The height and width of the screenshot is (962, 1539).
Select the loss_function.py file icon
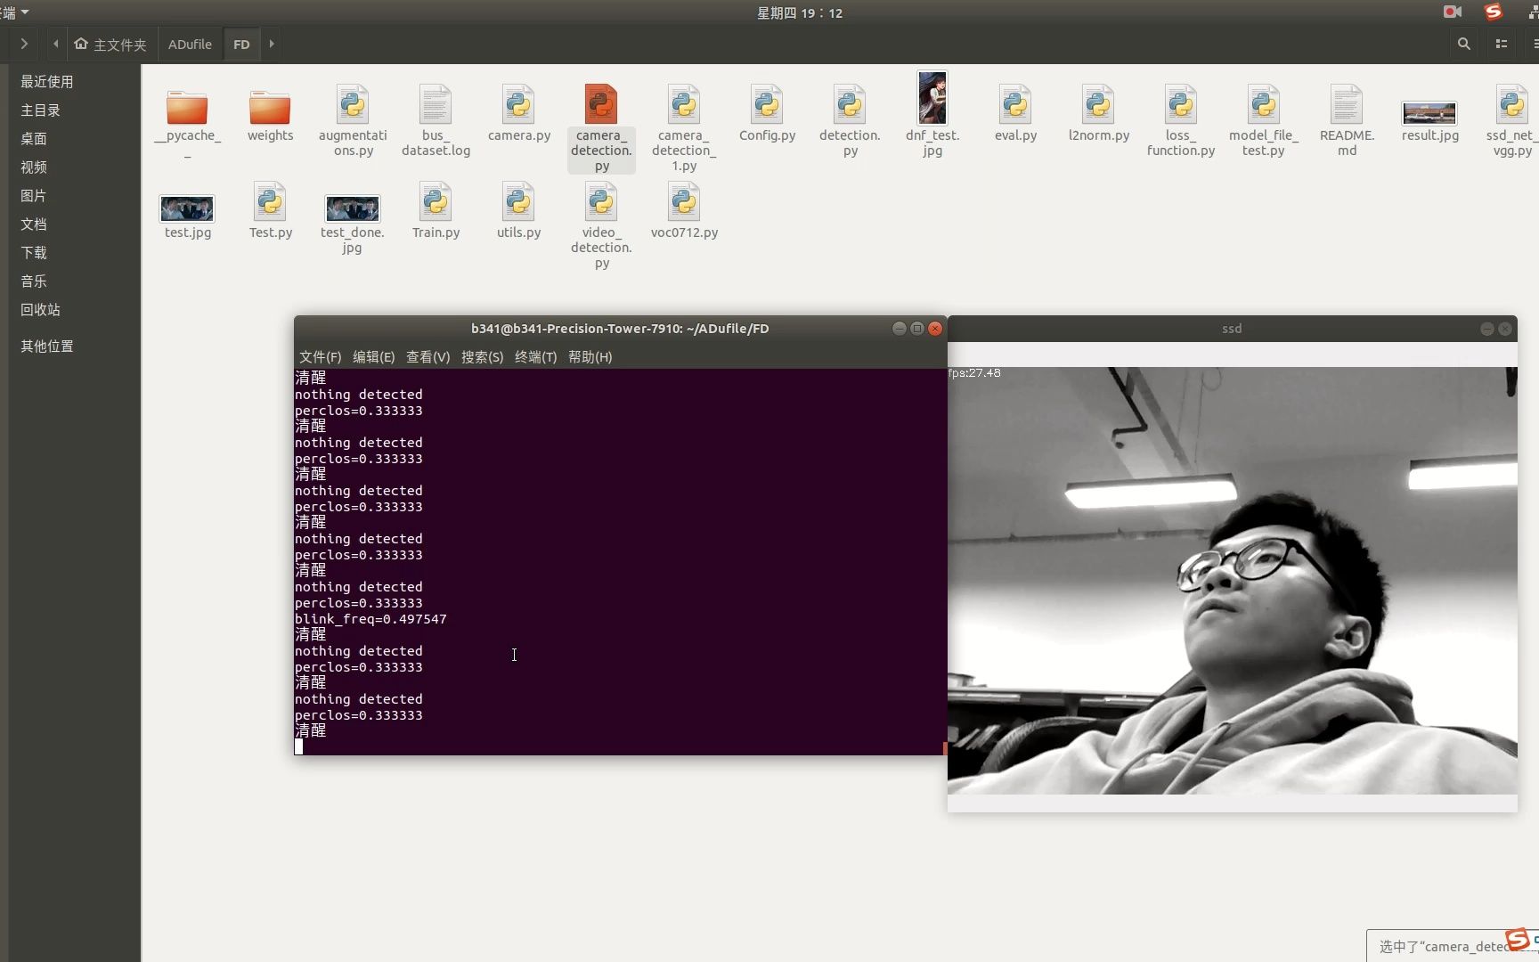click(x=1181, y=105)
